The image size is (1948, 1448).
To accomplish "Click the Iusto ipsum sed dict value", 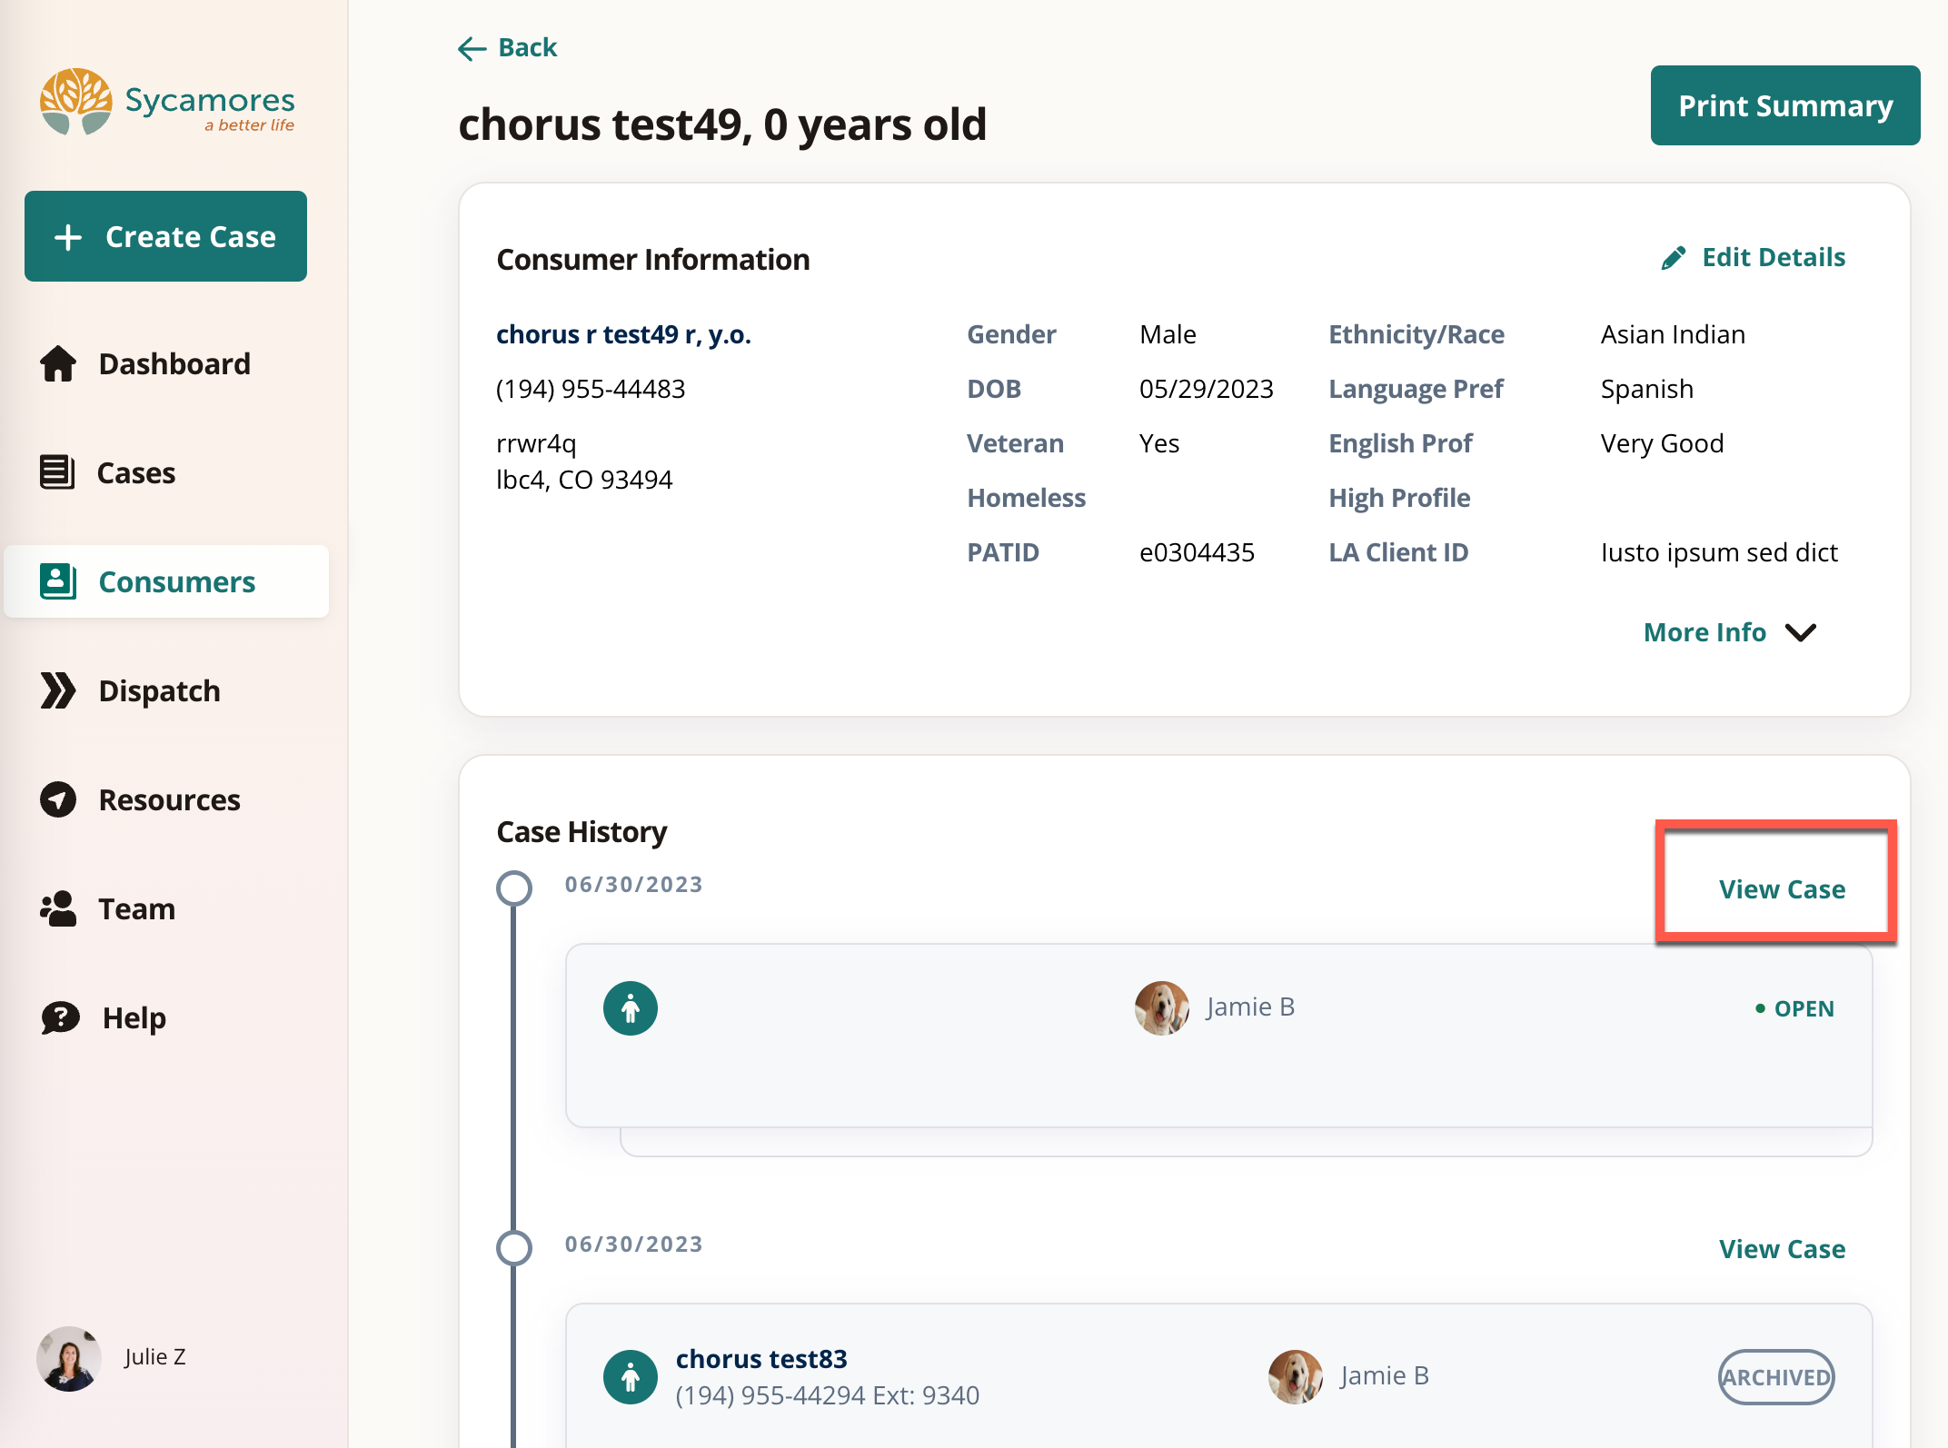I will click(x=1719, y=553).
